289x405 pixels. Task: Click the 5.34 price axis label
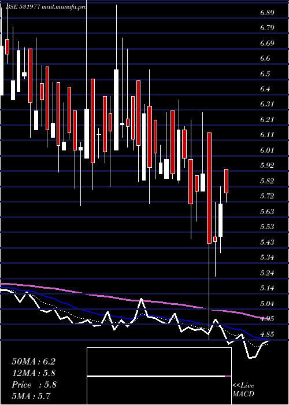coord(267,257)
